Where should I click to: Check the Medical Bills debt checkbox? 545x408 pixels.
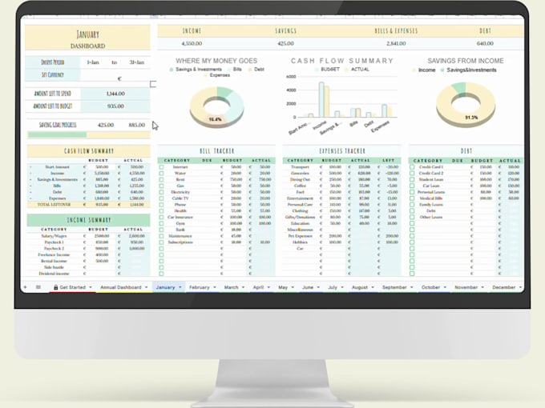coord(412,198)
